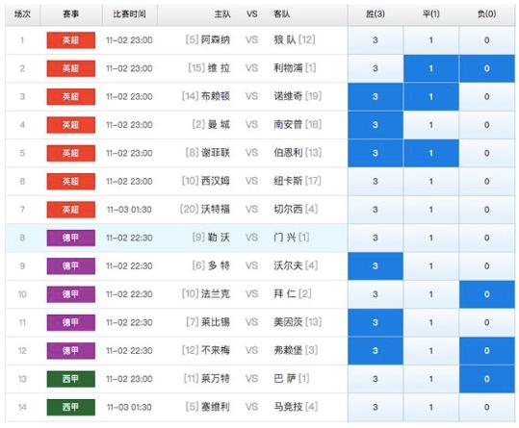
Task: Open away team 利物浦 link
Action: pos(288,68)
